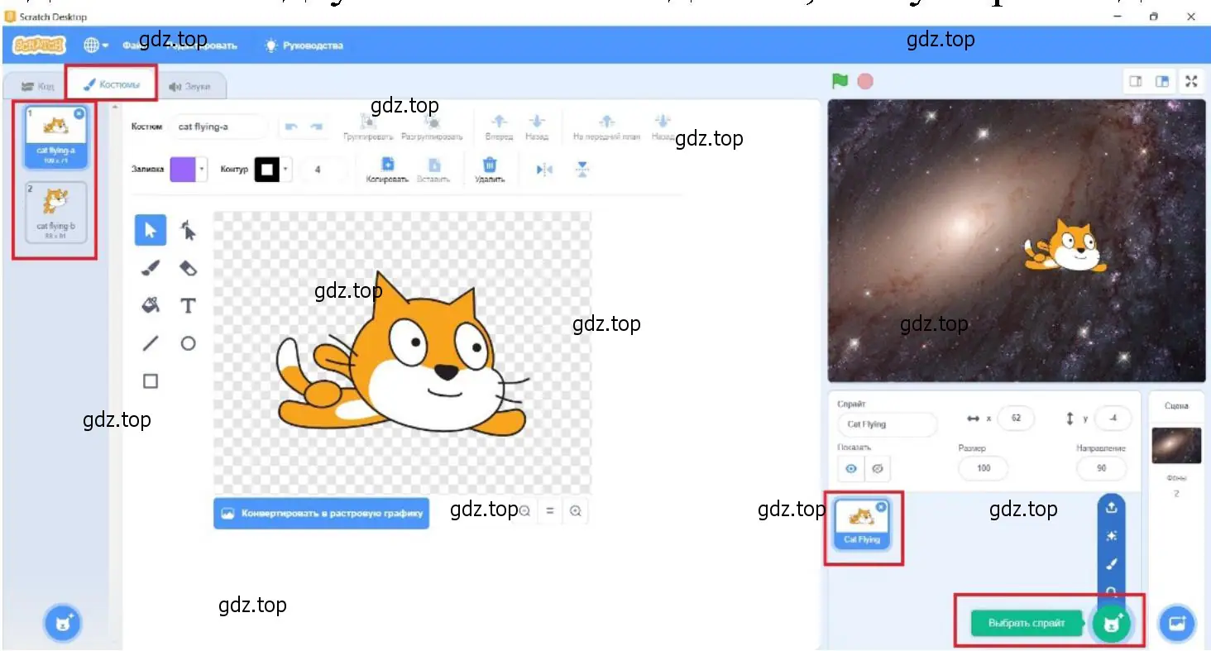Select the Cat Flying sprite tile

(x=862, y=526)
